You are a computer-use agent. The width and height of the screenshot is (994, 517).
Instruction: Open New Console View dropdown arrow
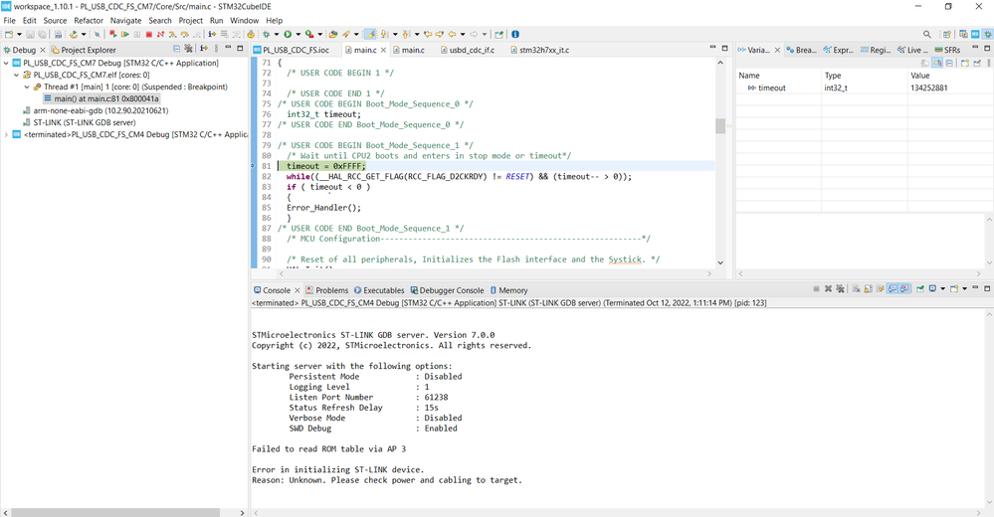pyautogui.click(x=965, y=289)
